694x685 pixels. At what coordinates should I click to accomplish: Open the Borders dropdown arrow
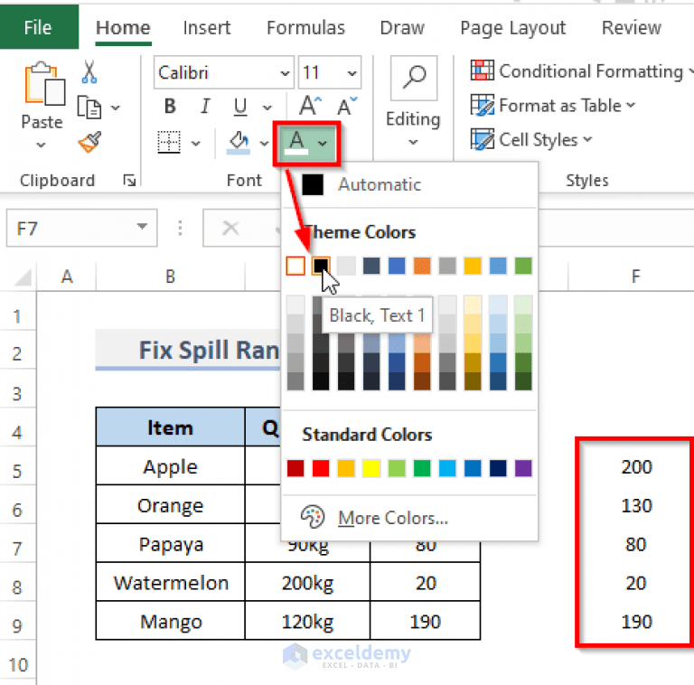click(195, 144)
